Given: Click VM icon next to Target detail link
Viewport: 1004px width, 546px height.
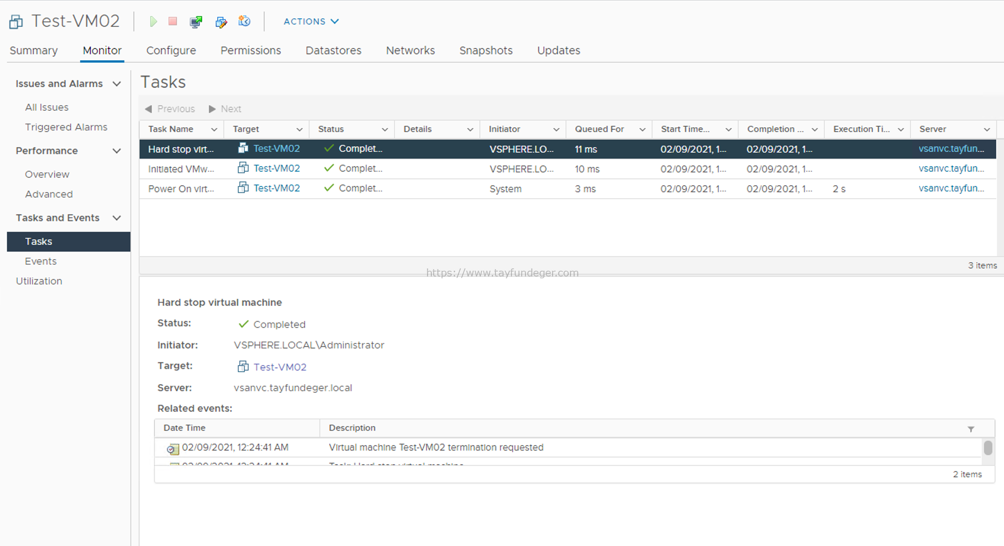Looking at the screenshot, I should (243, 366).
